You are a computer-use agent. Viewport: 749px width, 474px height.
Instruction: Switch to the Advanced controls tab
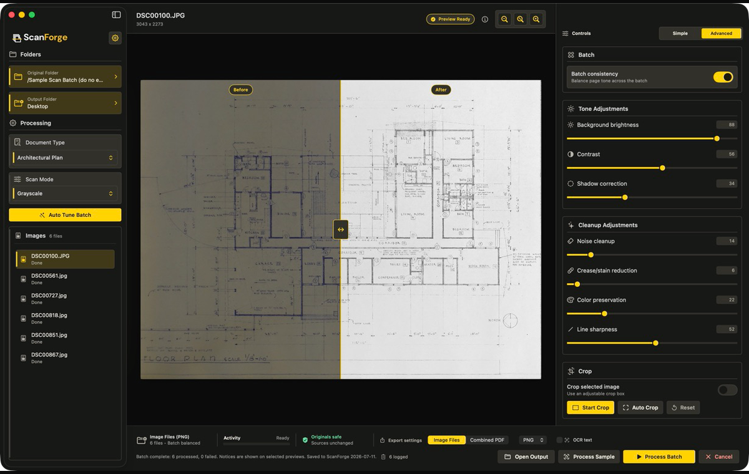click(x=721, y=33)
